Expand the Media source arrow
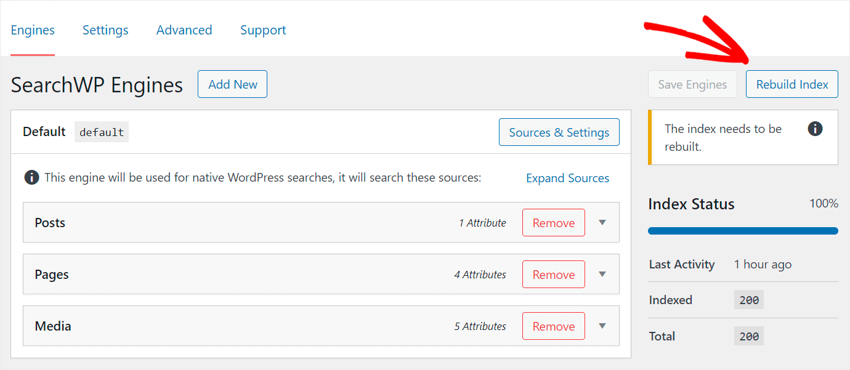Image resolution: width=850 pixels, height=370 pixels. tap(602, 326)
